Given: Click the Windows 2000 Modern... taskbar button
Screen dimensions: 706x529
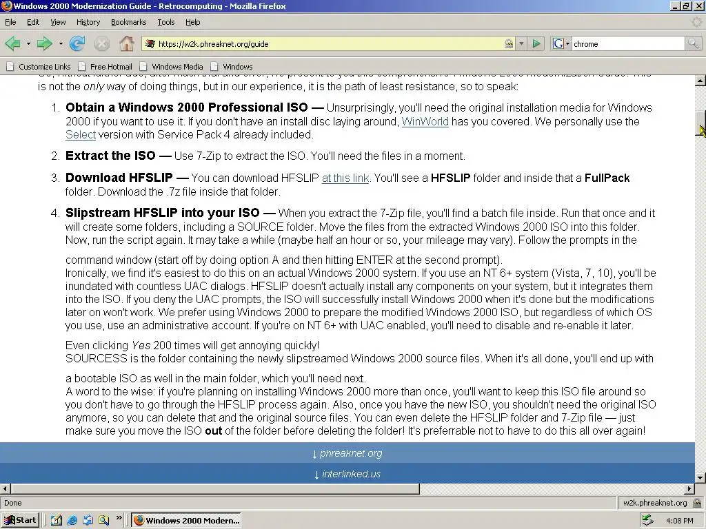Looking at the screenshot, I should (186, 521).
